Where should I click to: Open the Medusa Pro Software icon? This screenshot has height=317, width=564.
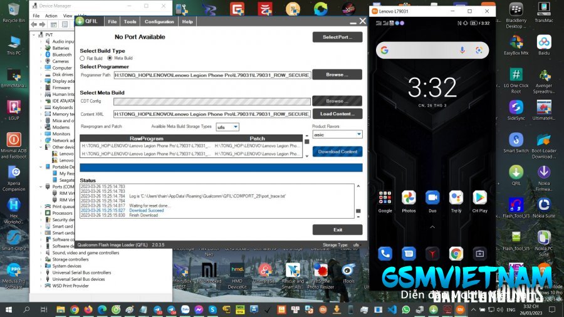[x=14, y=276]
